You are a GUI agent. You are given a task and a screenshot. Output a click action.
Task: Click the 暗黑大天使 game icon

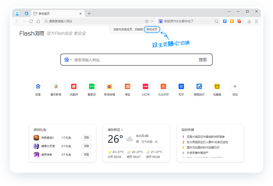[x=36, y=146]
